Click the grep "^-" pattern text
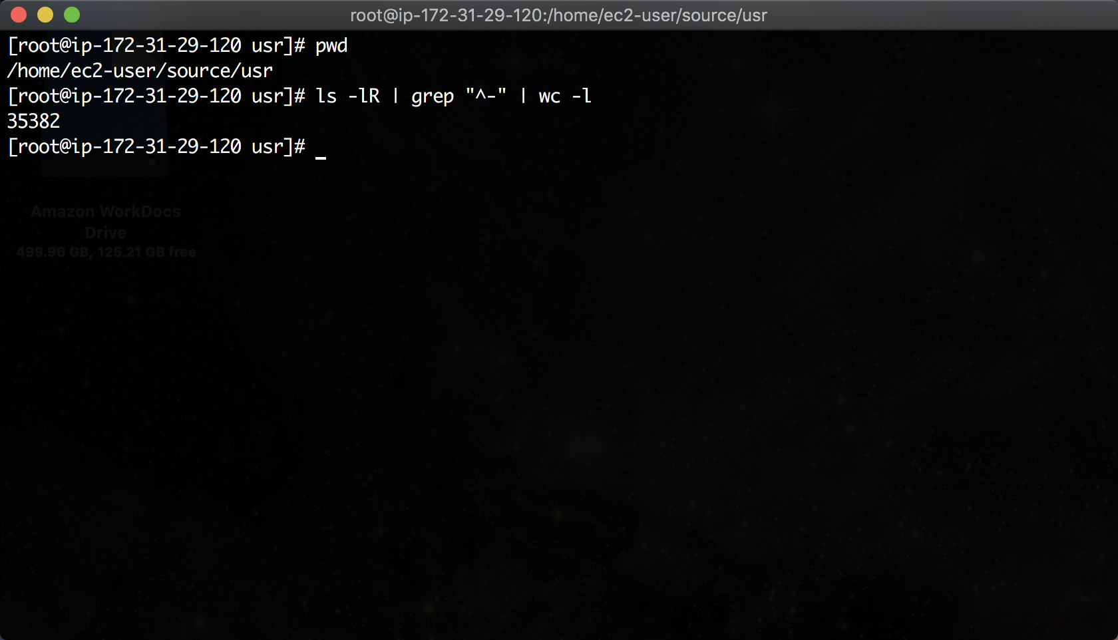 click(459, 96)
